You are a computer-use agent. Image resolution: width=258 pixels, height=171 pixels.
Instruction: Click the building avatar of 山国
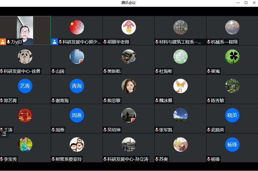[x=77, y=57]
